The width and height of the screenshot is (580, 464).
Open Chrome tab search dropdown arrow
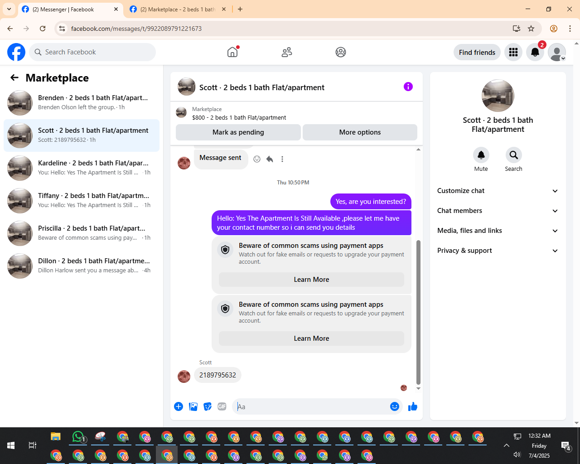pos(9,9)
